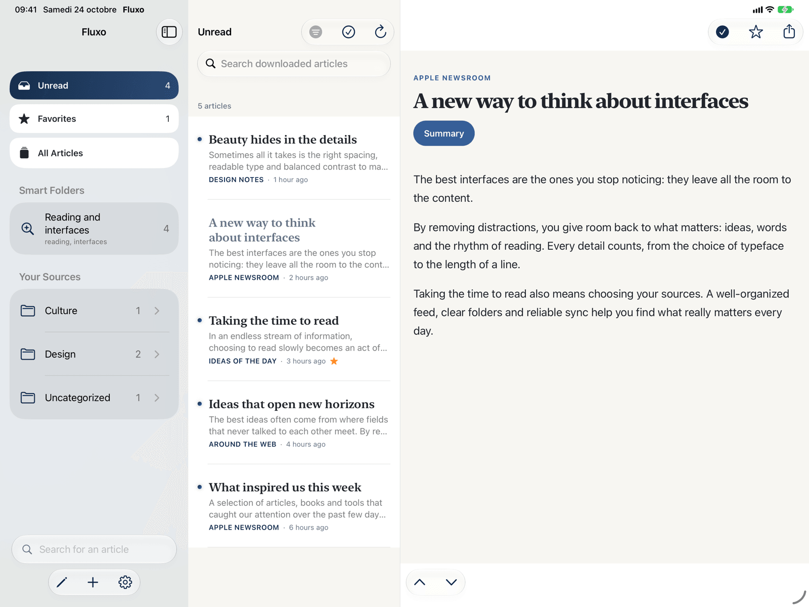809x607 pixels.
Task: Open Reading and interfaces smart folder
Action: pos(94,229)
